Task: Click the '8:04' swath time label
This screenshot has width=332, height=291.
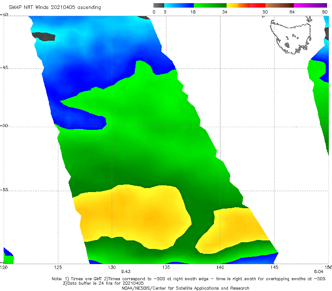Action: pos(319,272)
